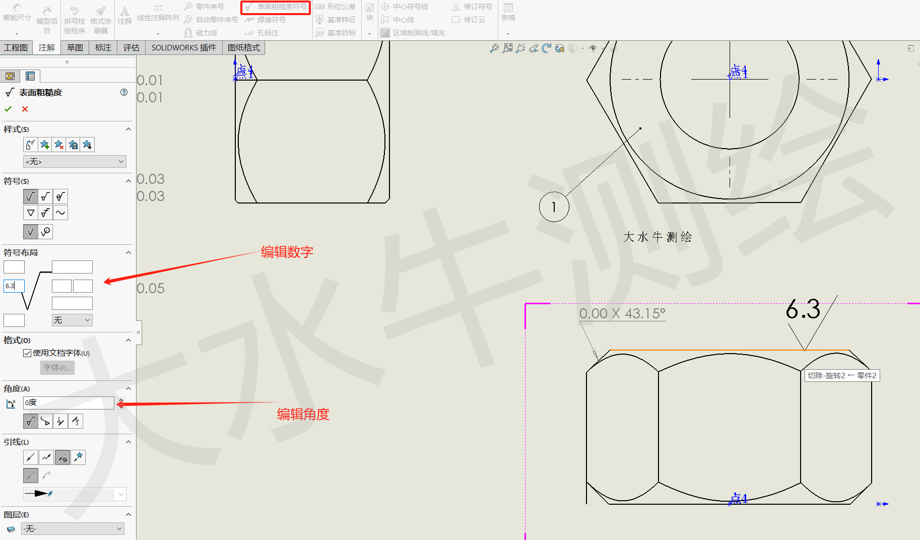920x540 pixels.
Task: Select the Magnetic Line (磁力线) tool
Action: tap(201, 33)
